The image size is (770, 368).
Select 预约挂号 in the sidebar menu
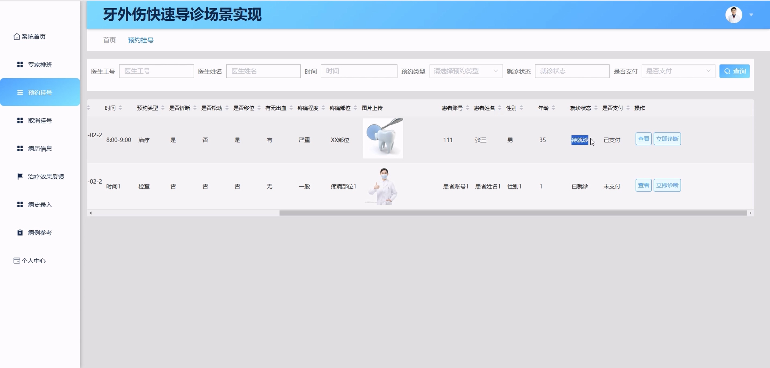[40, 92]
